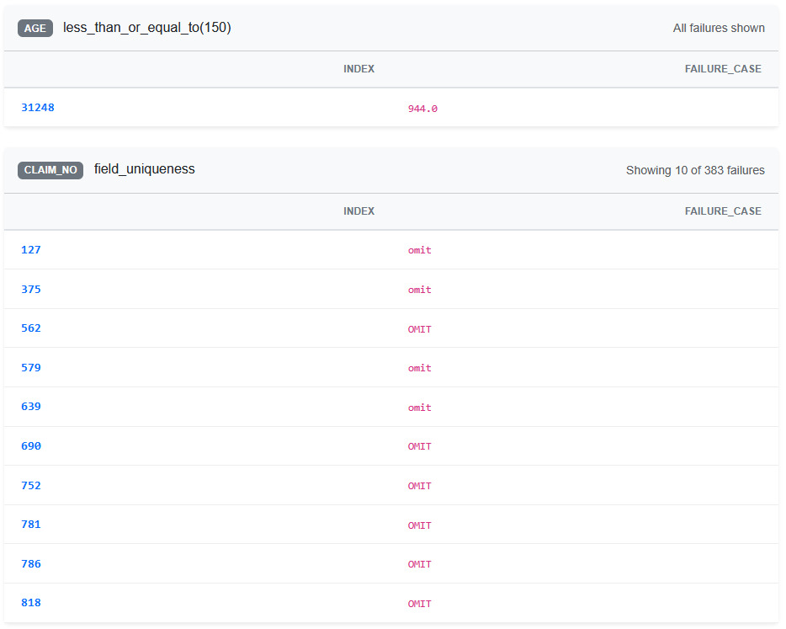Image resolution: width=786 pixels, height=629 pixels.
Task: Click the OMIT value in row 562
Action: pos(420,329)
